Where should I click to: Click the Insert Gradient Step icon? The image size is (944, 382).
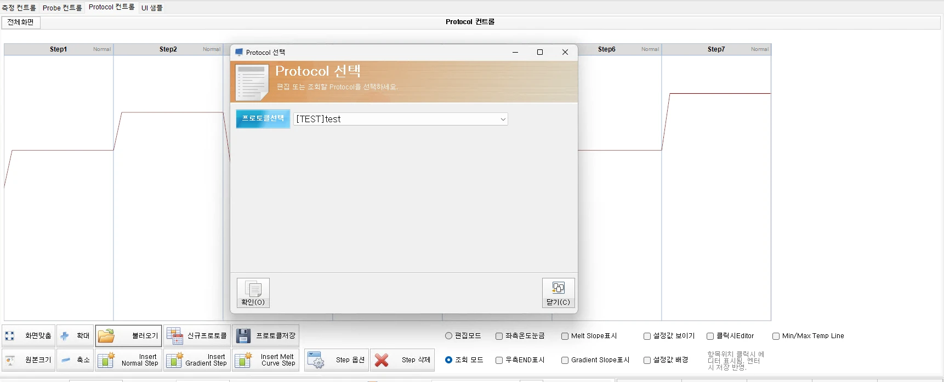(174, 360)
